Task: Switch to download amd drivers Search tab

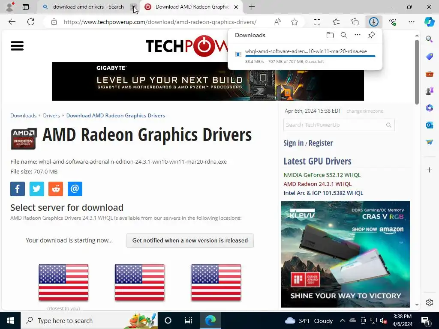Action: pyautogui.click(x=88, y=7)
